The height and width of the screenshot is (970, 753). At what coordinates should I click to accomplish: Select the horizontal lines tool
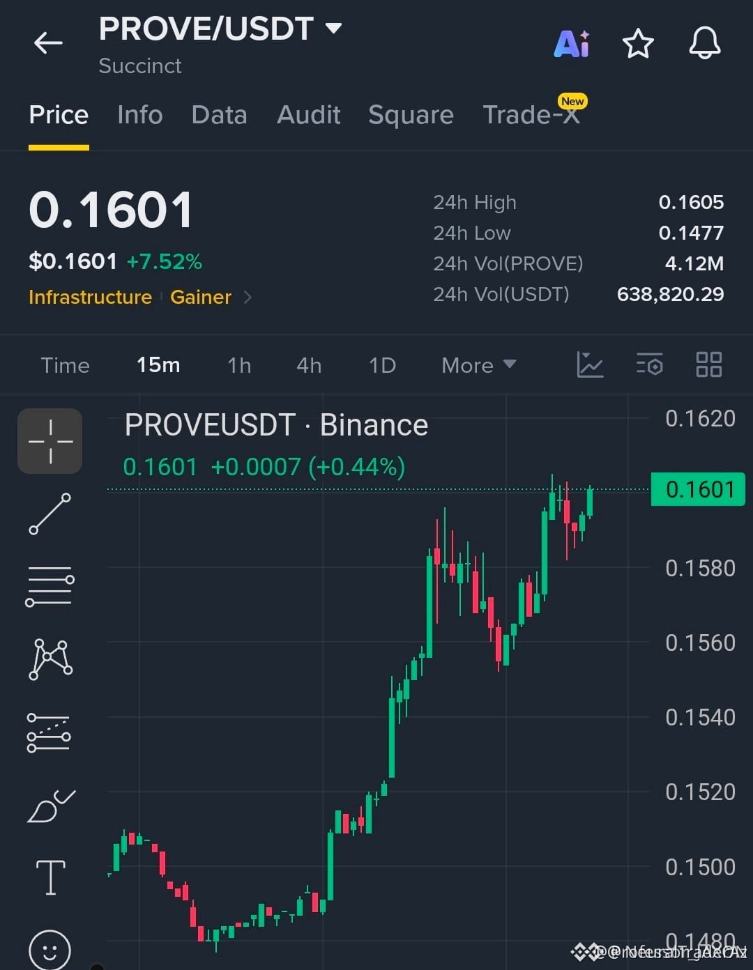point(50,586)
